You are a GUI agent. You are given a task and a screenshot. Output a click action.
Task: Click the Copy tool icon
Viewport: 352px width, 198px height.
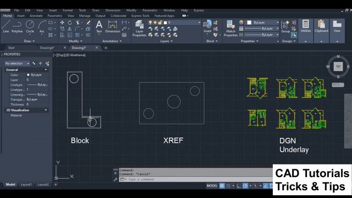tap(62, 29)
